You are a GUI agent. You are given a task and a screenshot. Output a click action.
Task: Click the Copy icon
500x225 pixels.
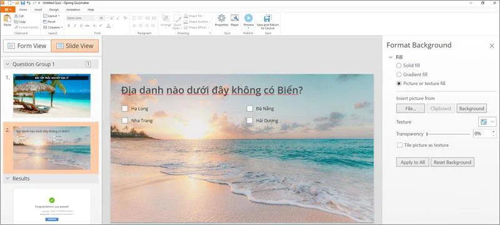click(x=16, y=22)
